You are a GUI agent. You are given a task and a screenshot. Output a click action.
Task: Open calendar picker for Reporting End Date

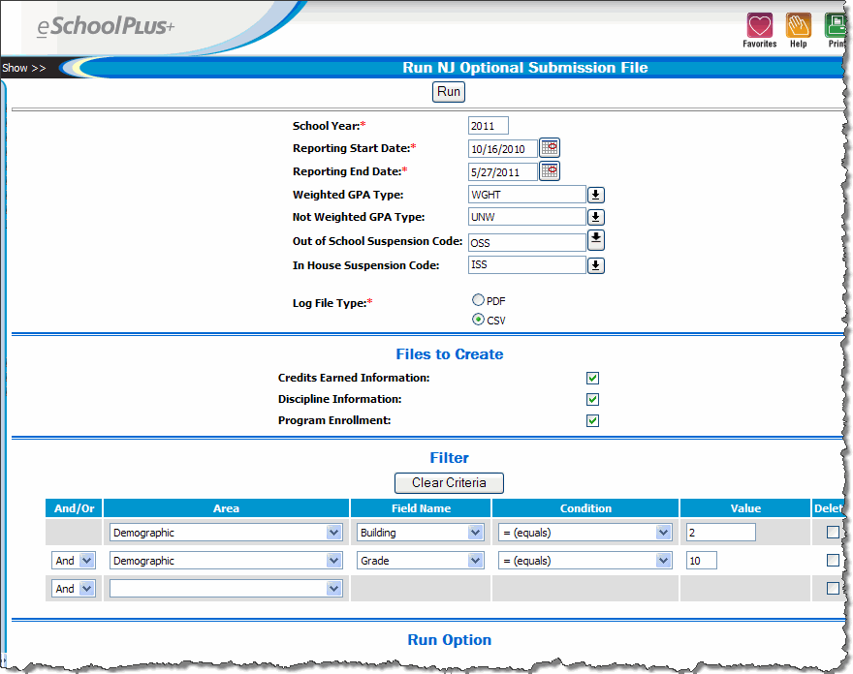tap(550, 171)
